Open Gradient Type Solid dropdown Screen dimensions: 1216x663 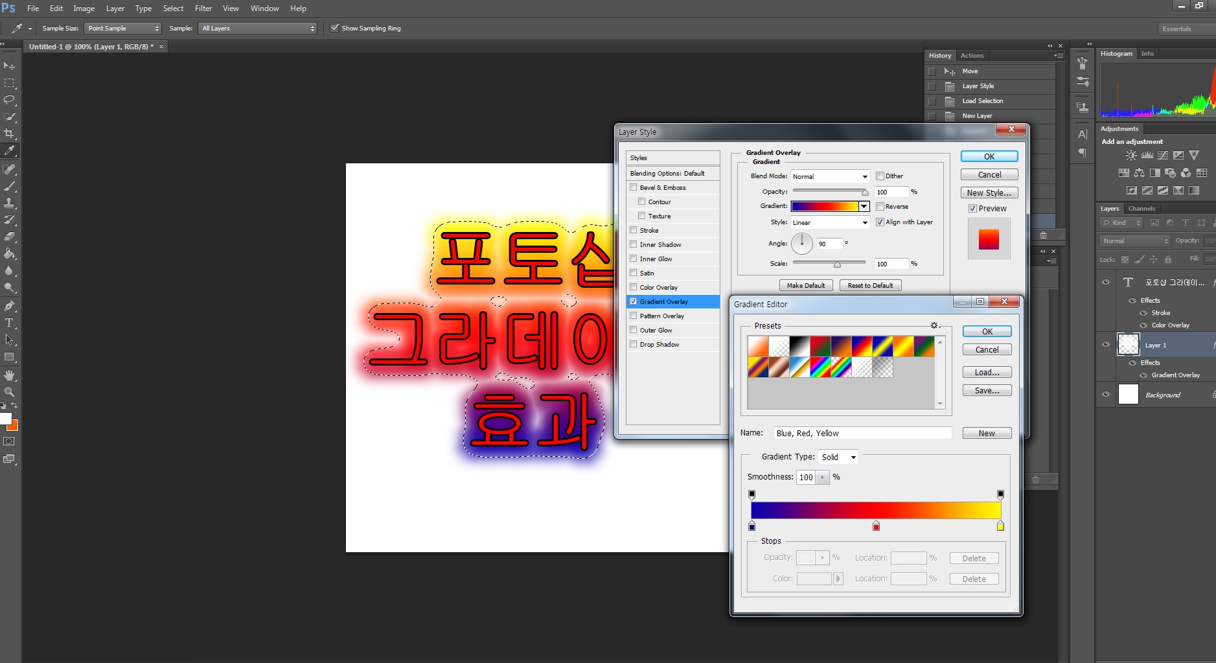coord(838,457)
